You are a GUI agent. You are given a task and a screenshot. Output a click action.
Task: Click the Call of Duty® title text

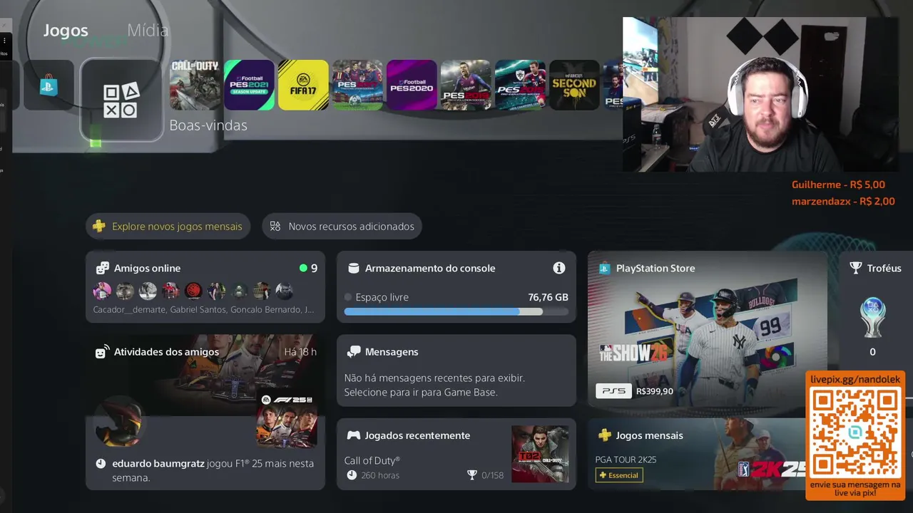[x=372, y=460]
